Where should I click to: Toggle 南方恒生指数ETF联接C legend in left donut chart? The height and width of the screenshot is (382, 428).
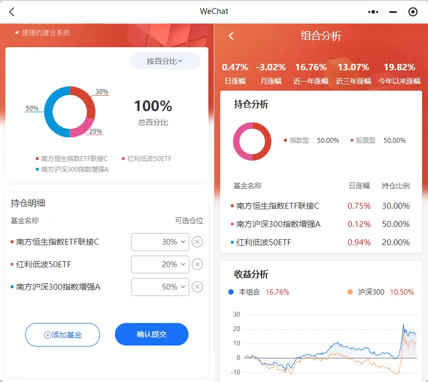72,158
